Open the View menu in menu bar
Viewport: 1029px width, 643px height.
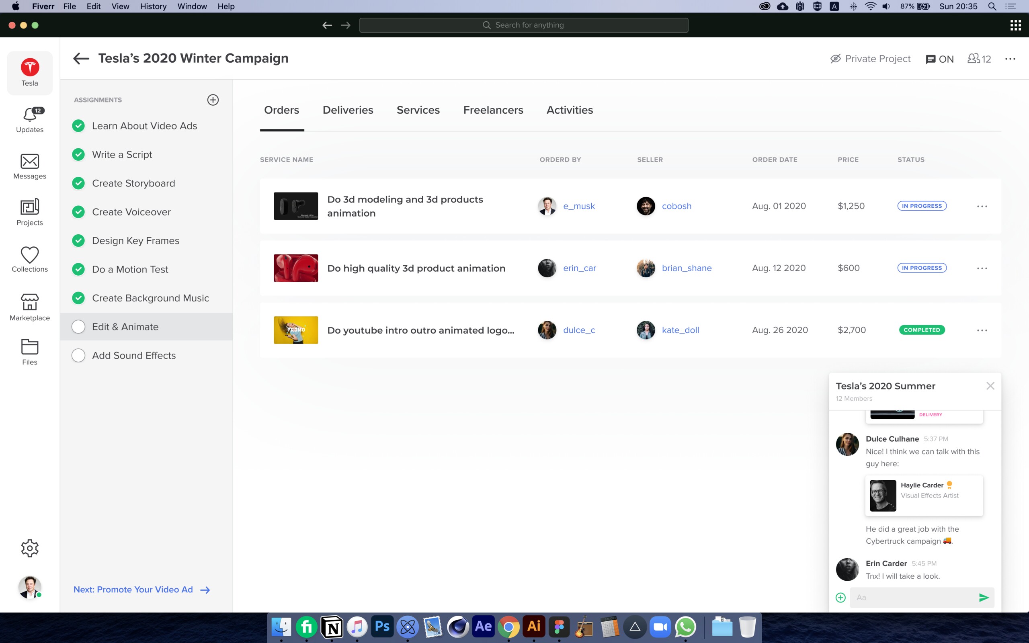[120, 6]
